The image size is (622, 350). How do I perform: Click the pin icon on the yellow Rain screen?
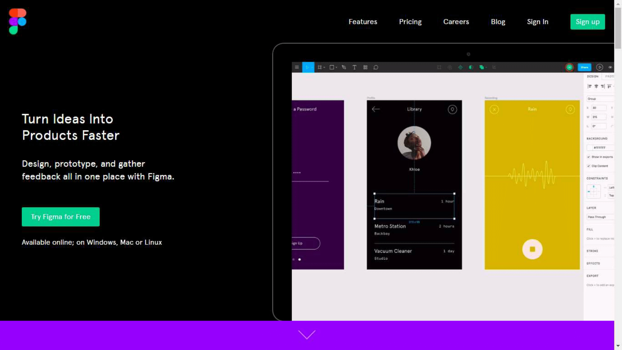coord(570,110)
